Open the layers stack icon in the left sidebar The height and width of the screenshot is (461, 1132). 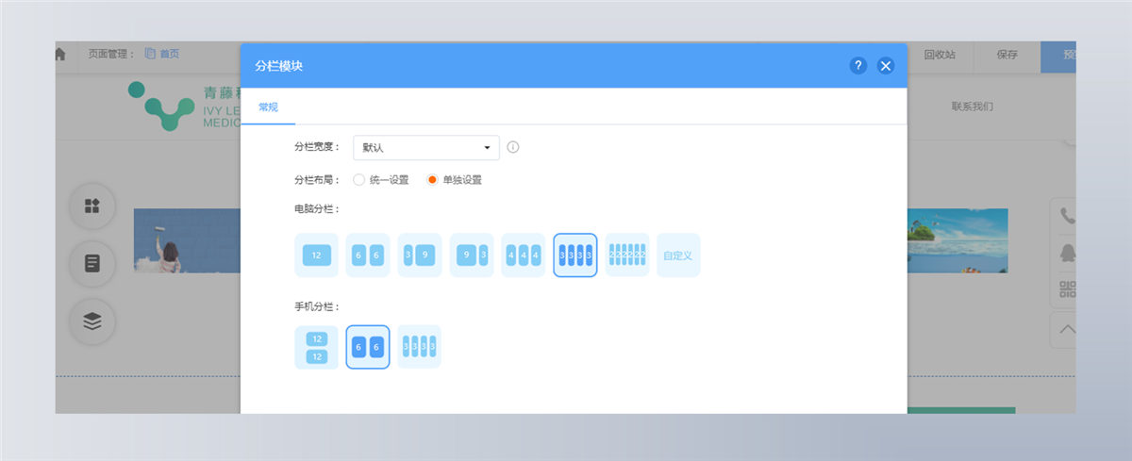(92, 321)
